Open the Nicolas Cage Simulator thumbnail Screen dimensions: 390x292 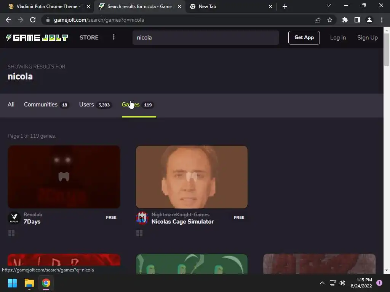click(192, 177)
